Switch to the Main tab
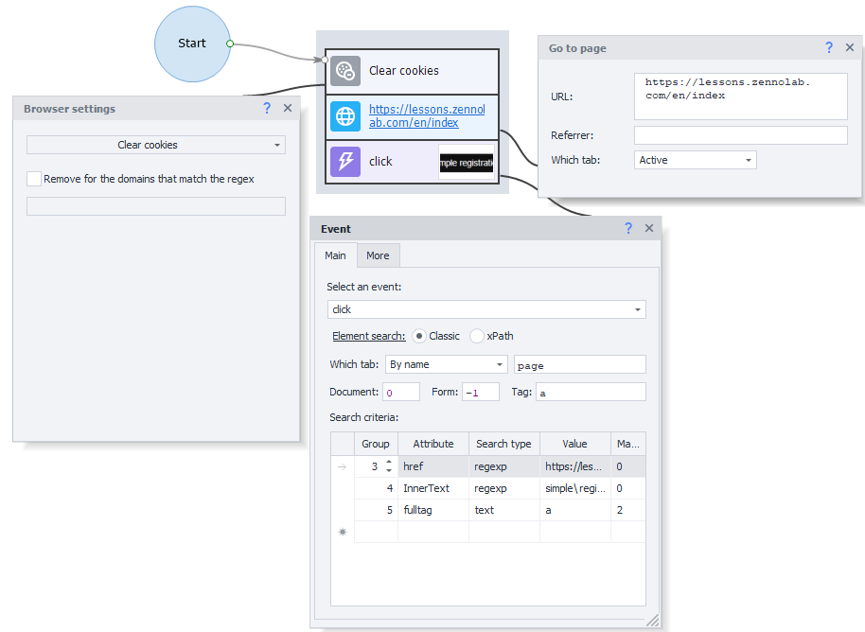The width and height of the screenshot is (865, 632). click(335, 255)
